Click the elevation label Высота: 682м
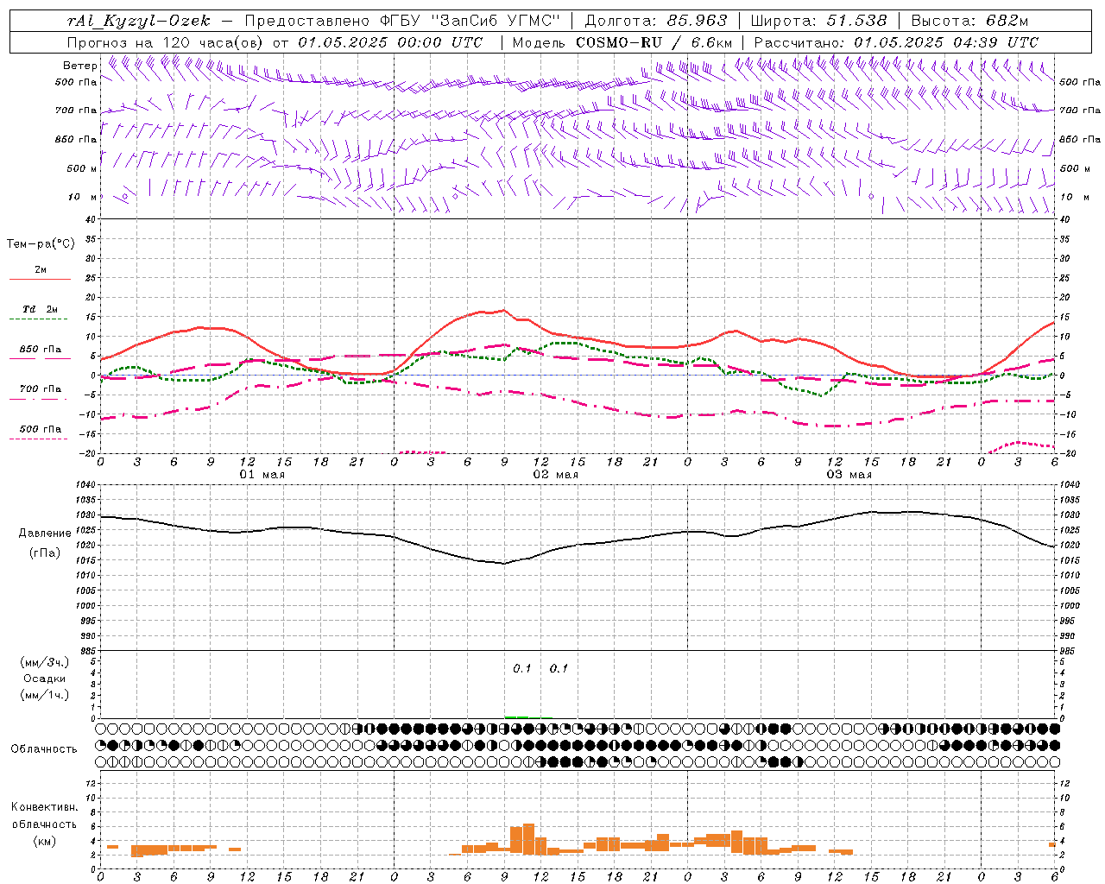Image resolution: width=1105 pixels, height=884 pixels. (x=969, y=21)
